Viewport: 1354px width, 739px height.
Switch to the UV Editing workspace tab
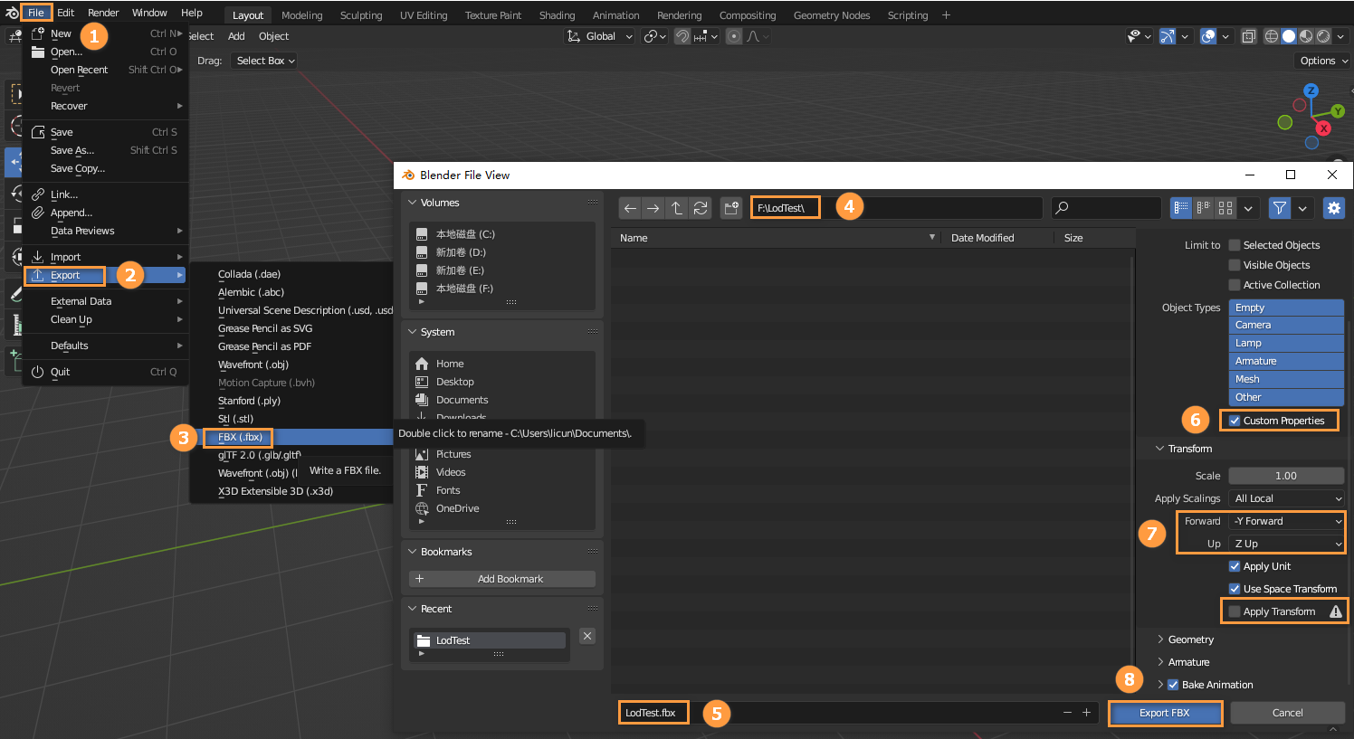424,15
